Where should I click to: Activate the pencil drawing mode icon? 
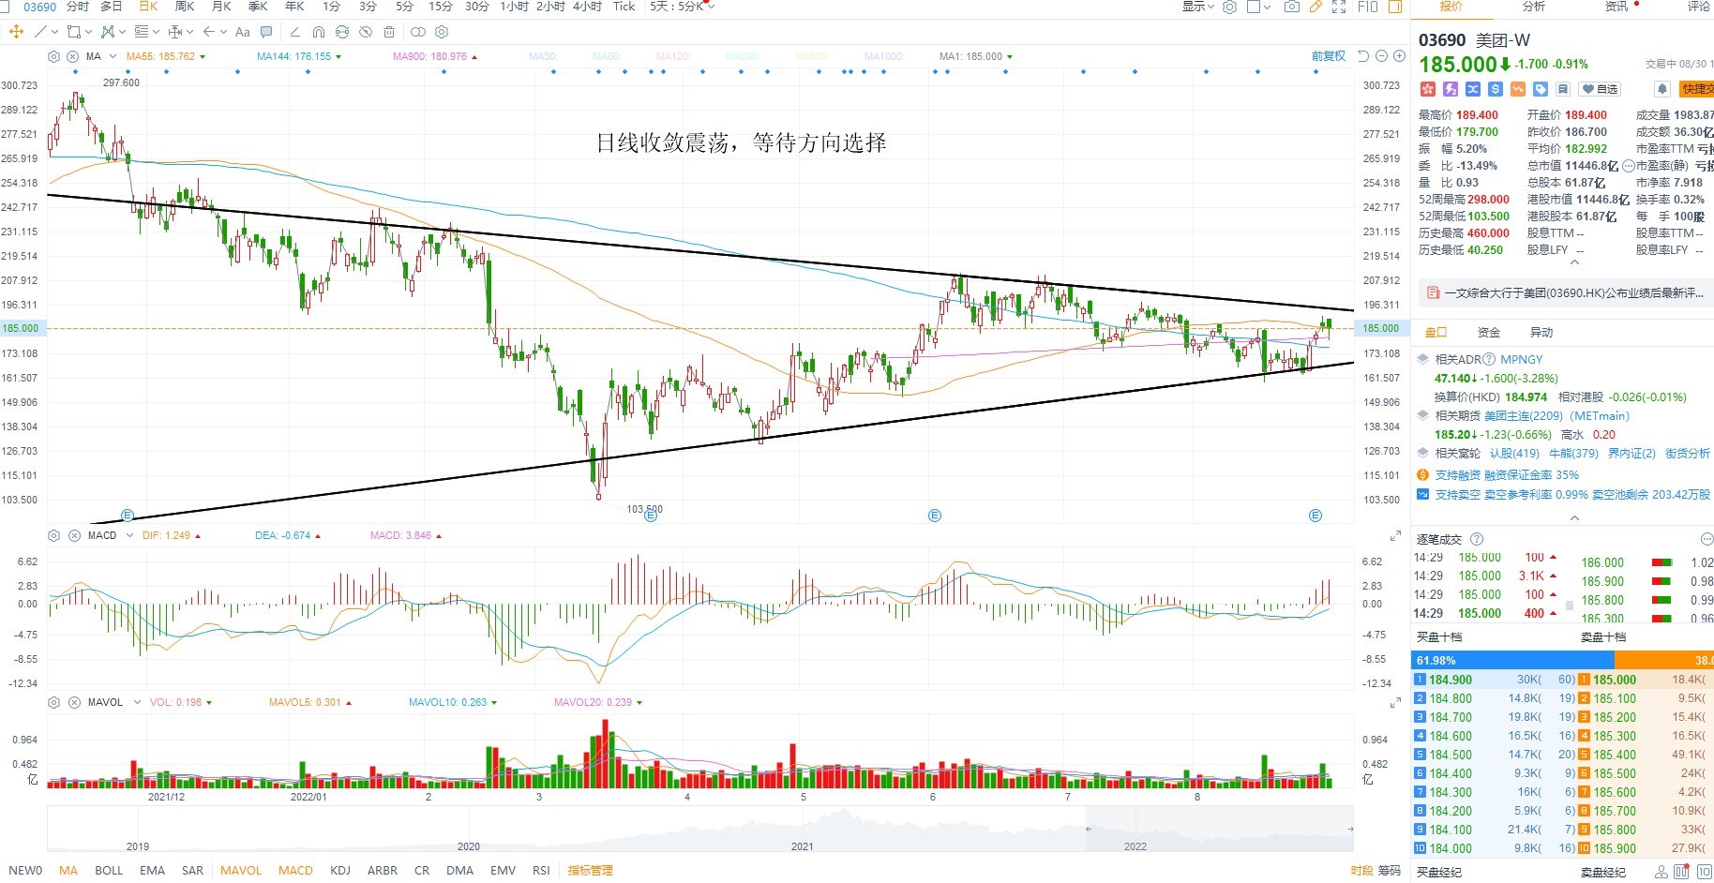pyautogui.click(x=1316, y=7)
